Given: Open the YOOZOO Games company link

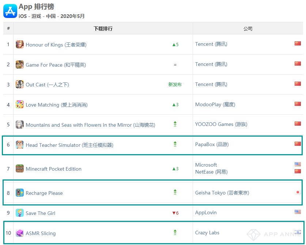Looking at the screenshot, I should 221,125.
